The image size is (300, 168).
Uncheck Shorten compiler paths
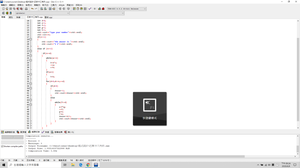click(2, 146)
